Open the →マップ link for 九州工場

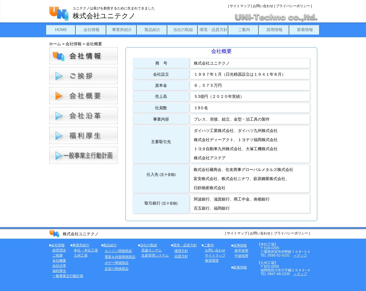click(300, 274)
